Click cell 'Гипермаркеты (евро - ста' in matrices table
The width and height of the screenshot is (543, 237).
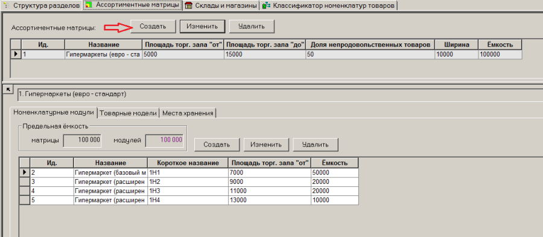tap(104, 54)
